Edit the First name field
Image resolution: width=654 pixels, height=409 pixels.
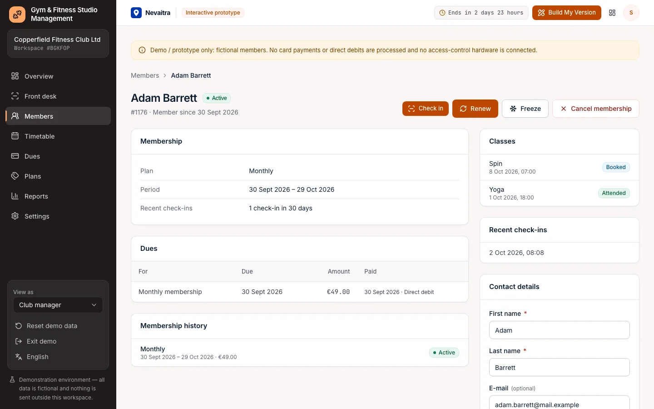point(560,330)
